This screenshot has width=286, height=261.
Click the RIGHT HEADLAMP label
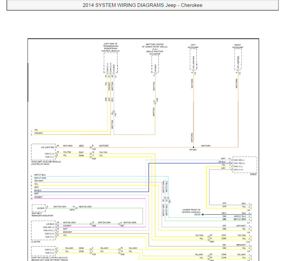[x=238, y=46]
